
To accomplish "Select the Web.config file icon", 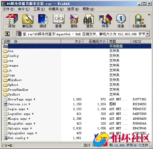I will pyautogui.click(x=5, y=138).
